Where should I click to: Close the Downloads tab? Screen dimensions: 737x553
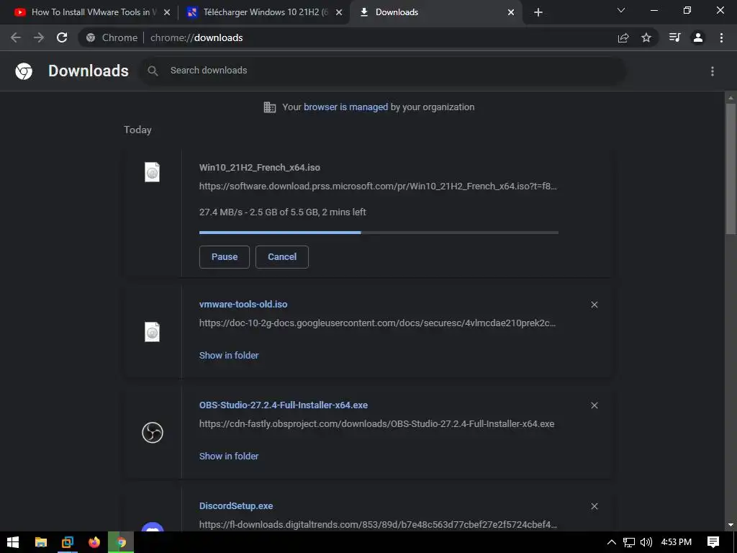point(511,12)
